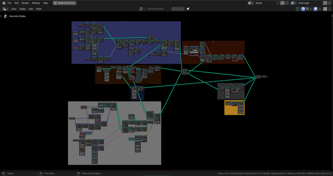Click the Back to Previous button

pos(65,3)
